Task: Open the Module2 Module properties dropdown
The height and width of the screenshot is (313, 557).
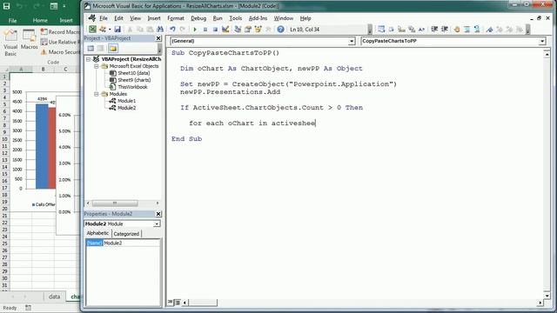Action: pyautogui.click(x=157, y=224)
